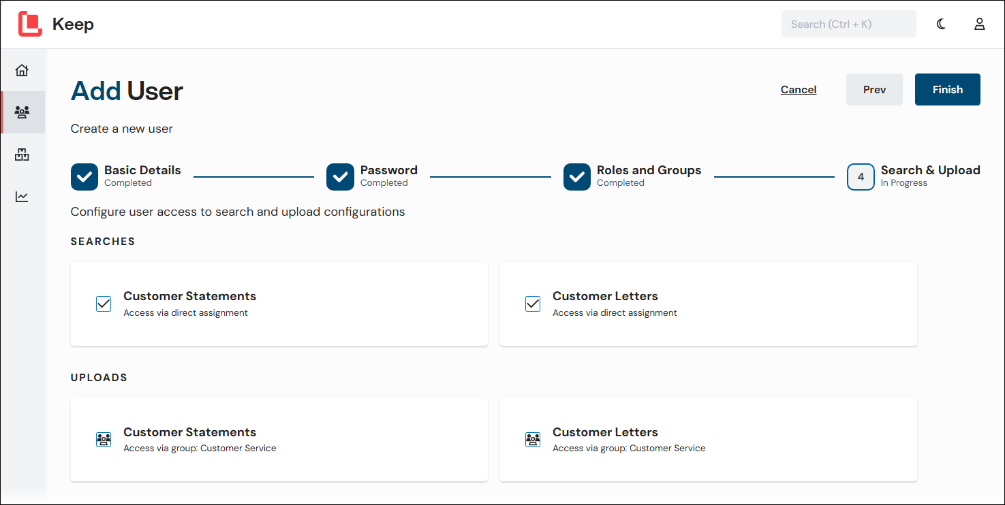Viewport: 1005px width, 505px height.
Task: Open the analytics chart icon in sidebar
Action: click(22, 197)
